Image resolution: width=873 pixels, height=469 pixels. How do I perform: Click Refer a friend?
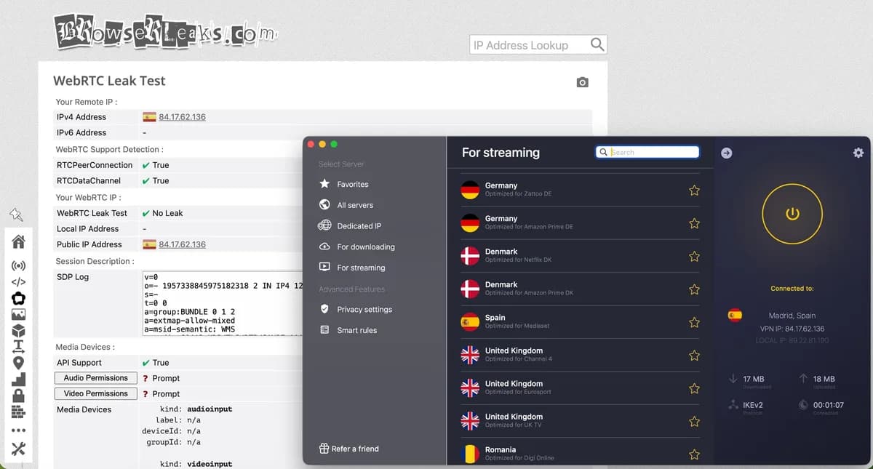pos(348,449)
